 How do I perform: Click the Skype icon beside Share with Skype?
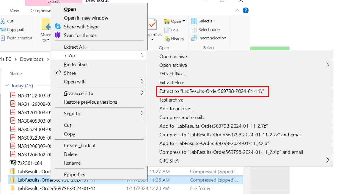click(58, 27)
